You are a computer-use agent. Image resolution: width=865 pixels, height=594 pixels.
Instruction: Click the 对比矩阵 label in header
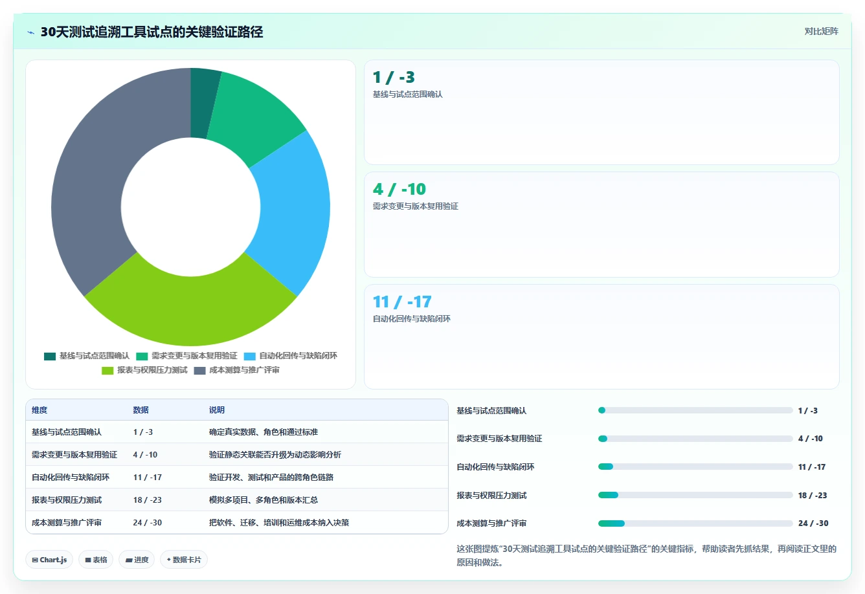point(821,31)
